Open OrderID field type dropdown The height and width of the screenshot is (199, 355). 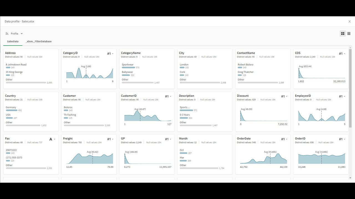point(342,139)
